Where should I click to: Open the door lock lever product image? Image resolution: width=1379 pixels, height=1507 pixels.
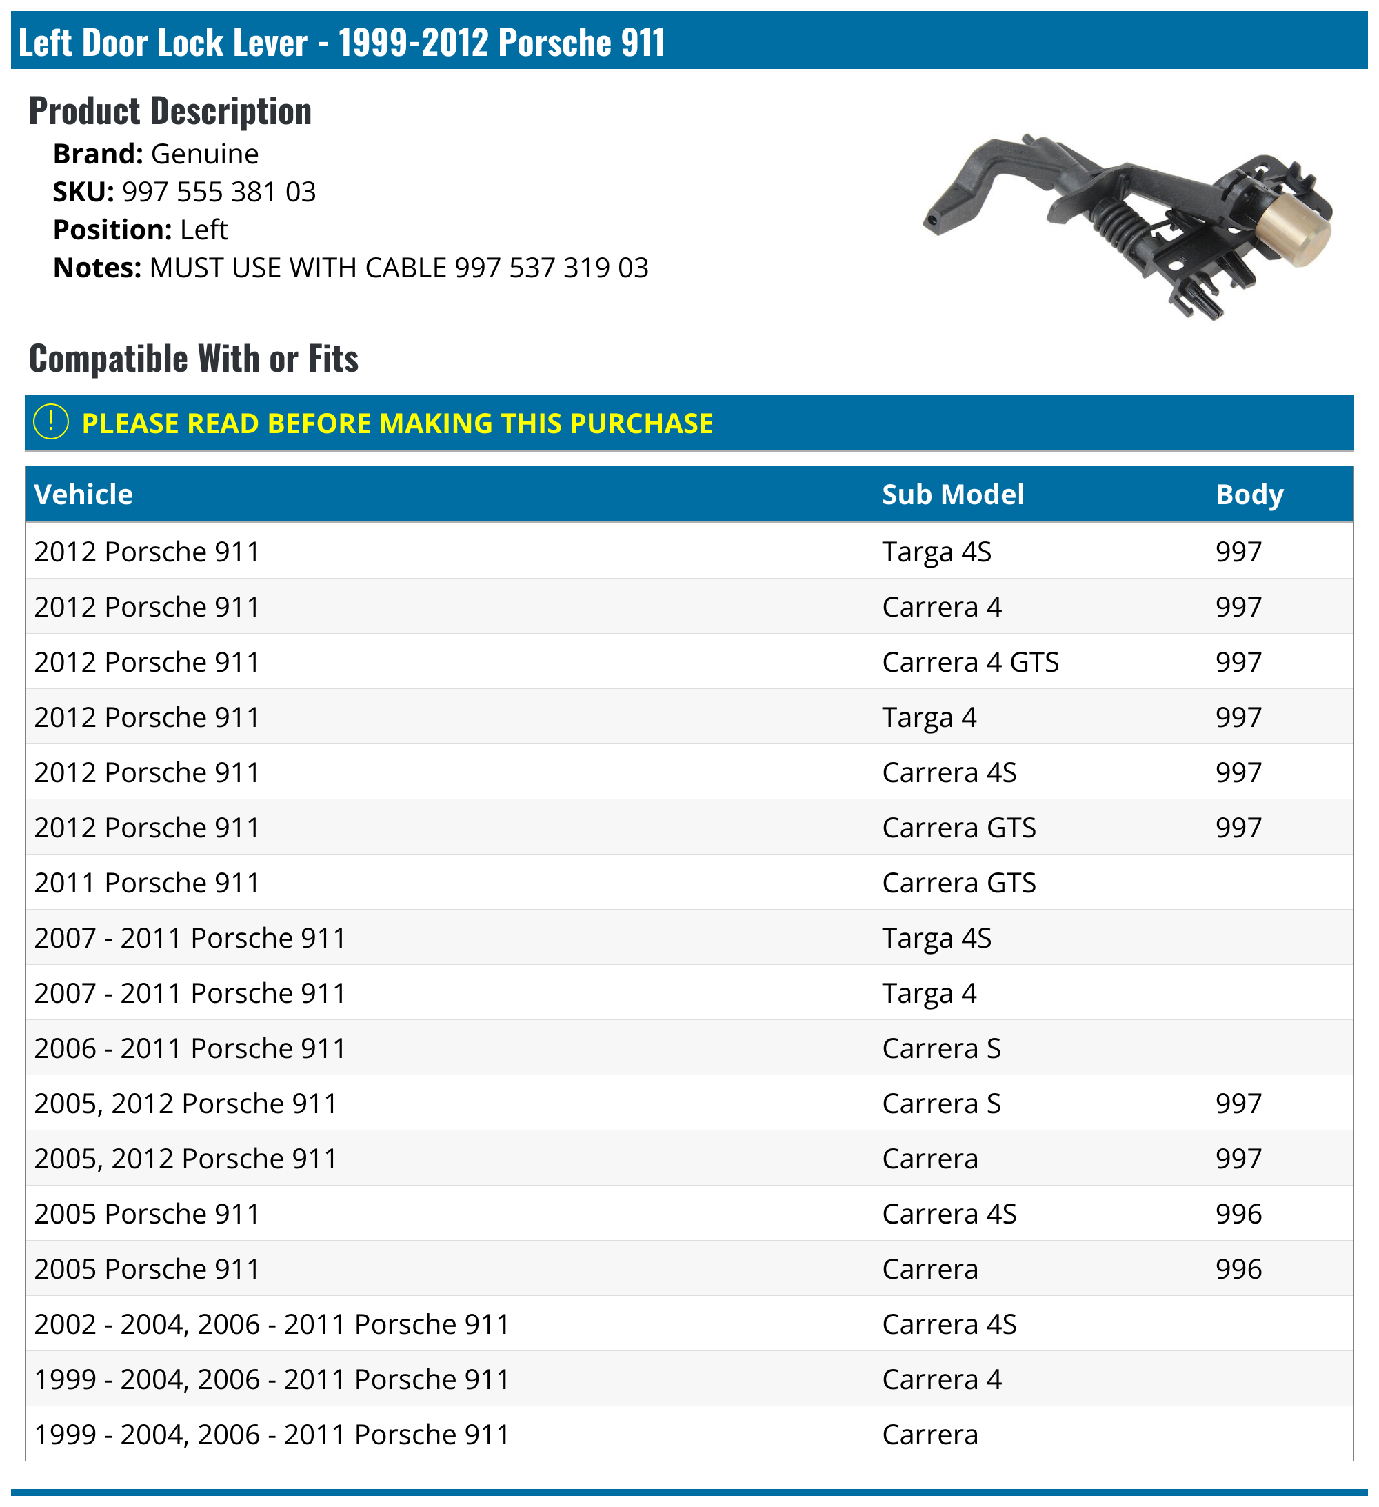(1127, 225)
